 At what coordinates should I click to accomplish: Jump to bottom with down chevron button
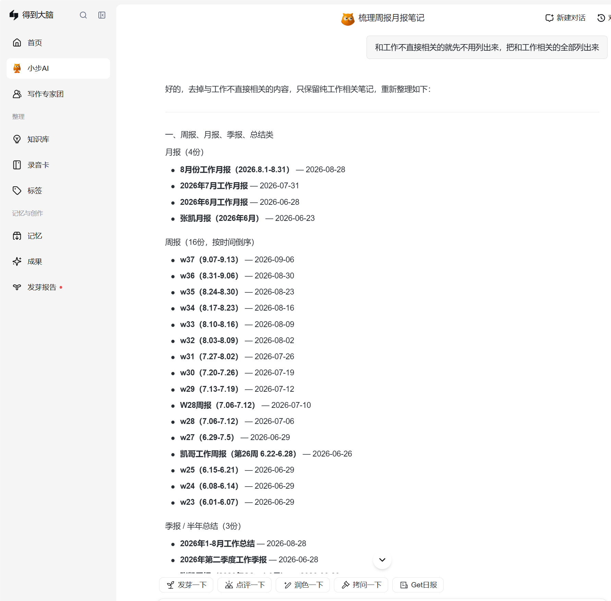[382, 560]
